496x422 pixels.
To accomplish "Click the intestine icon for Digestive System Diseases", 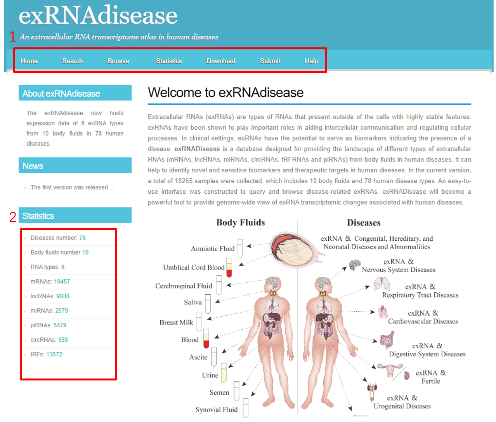I will pyautogui.click(x=387, y=340).
